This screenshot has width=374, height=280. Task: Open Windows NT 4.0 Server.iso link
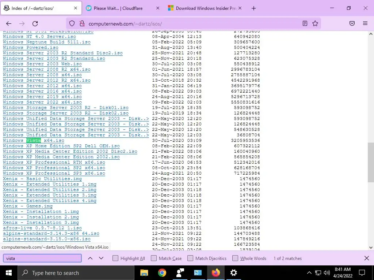pyautogui.click(x=39, y=37)
